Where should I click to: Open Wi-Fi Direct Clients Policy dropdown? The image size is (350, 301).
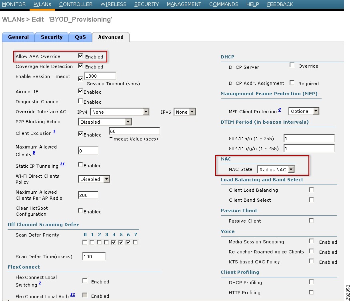[94, 179]
